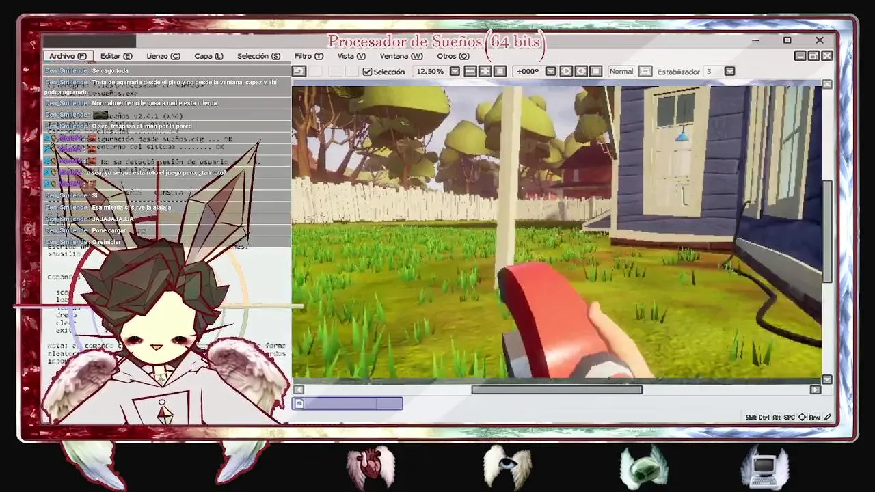The height and width of the screenshot is (492, 875).
Task: Click the Alt indicator in status bar
Action: coord(777,418)
